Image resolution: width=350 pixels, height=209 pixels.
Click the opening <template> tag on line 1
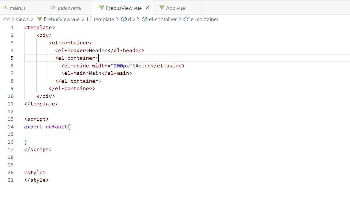tap(40, 28)
